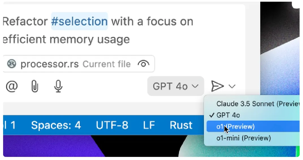Send the message with the paper-plane icon
This screenshot has width=303, height=160.
pyautogui.click(x=218, y=86)
